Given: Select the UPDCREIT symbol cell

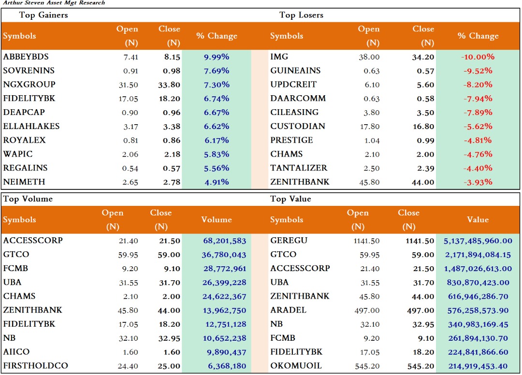Looking at the screenshot, I should click(293, 85).
